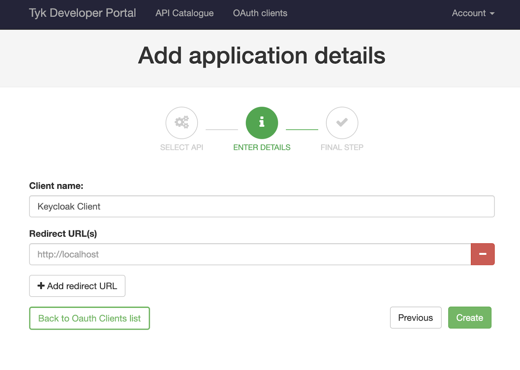The image size is (520, 370).
Task: Click the "Redirect URL(s)" field label
Action: point(63,233)
